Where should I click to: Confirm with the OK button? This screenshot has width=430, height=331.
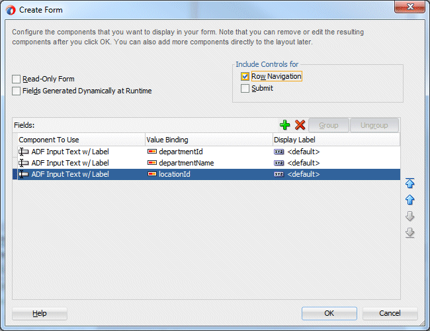(x=329, y=313)
